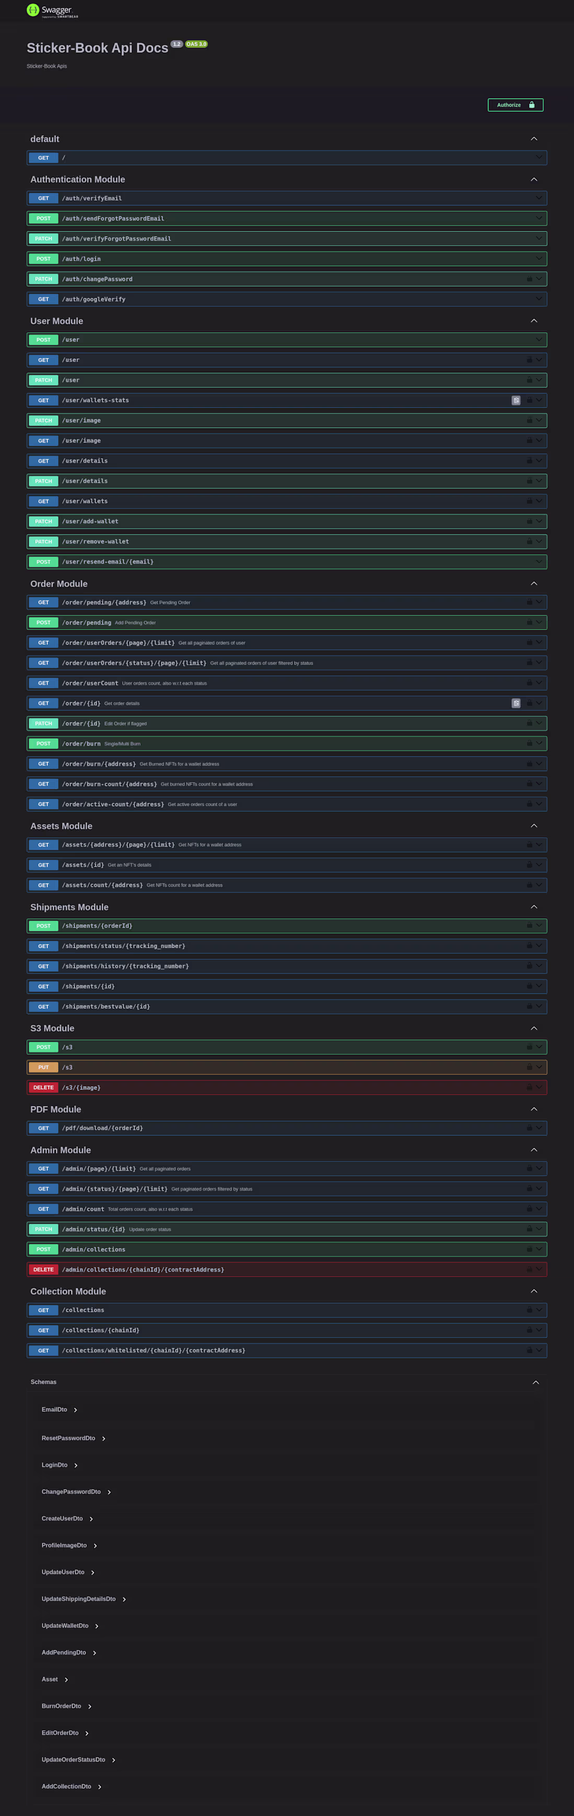This screenshot has height=1816, width=574.
Task: Select the BurnOrderDto schema entry
Action: click(x=61, y=1706)
